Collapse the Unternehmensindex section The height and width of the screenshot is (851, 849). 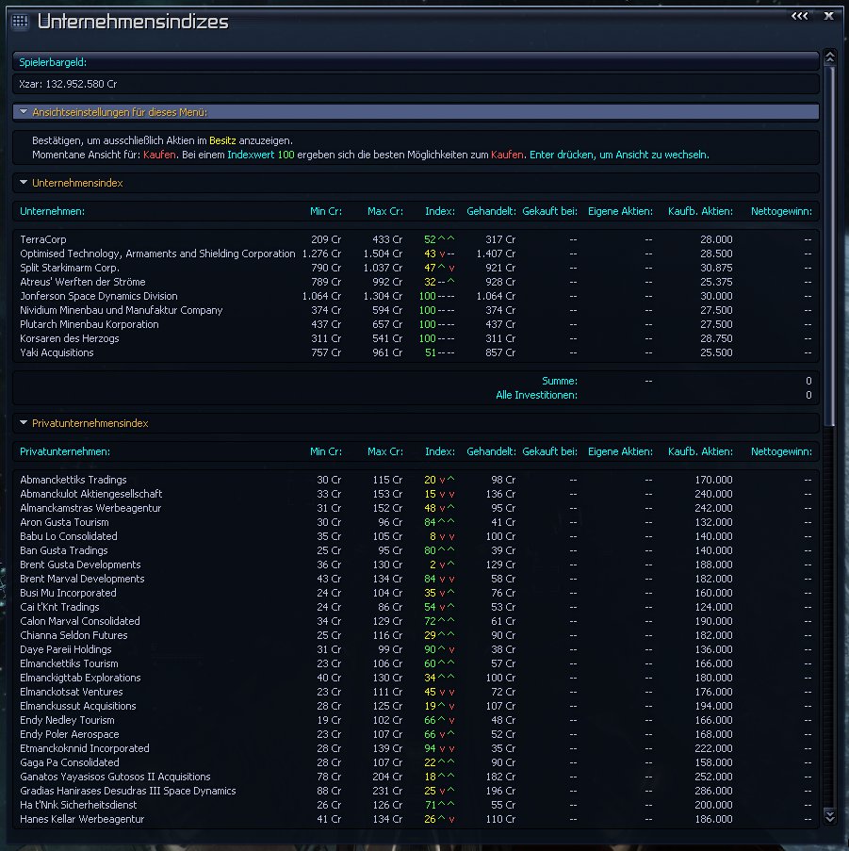click(x=24, y=183)
